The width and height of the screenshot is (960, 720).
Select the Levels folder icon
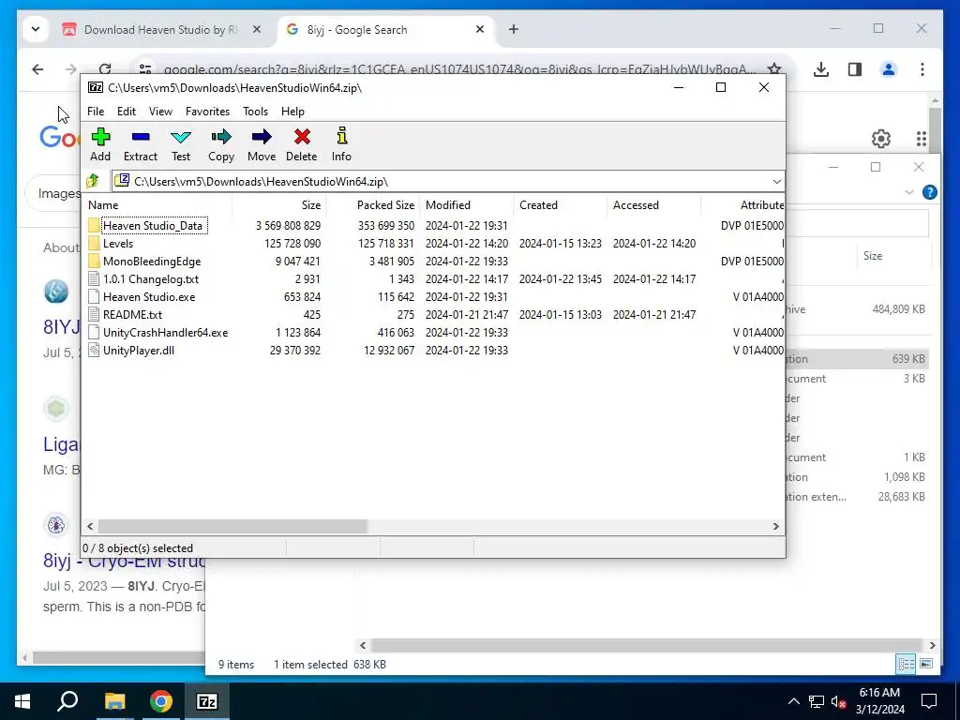[x=94, y=243]
